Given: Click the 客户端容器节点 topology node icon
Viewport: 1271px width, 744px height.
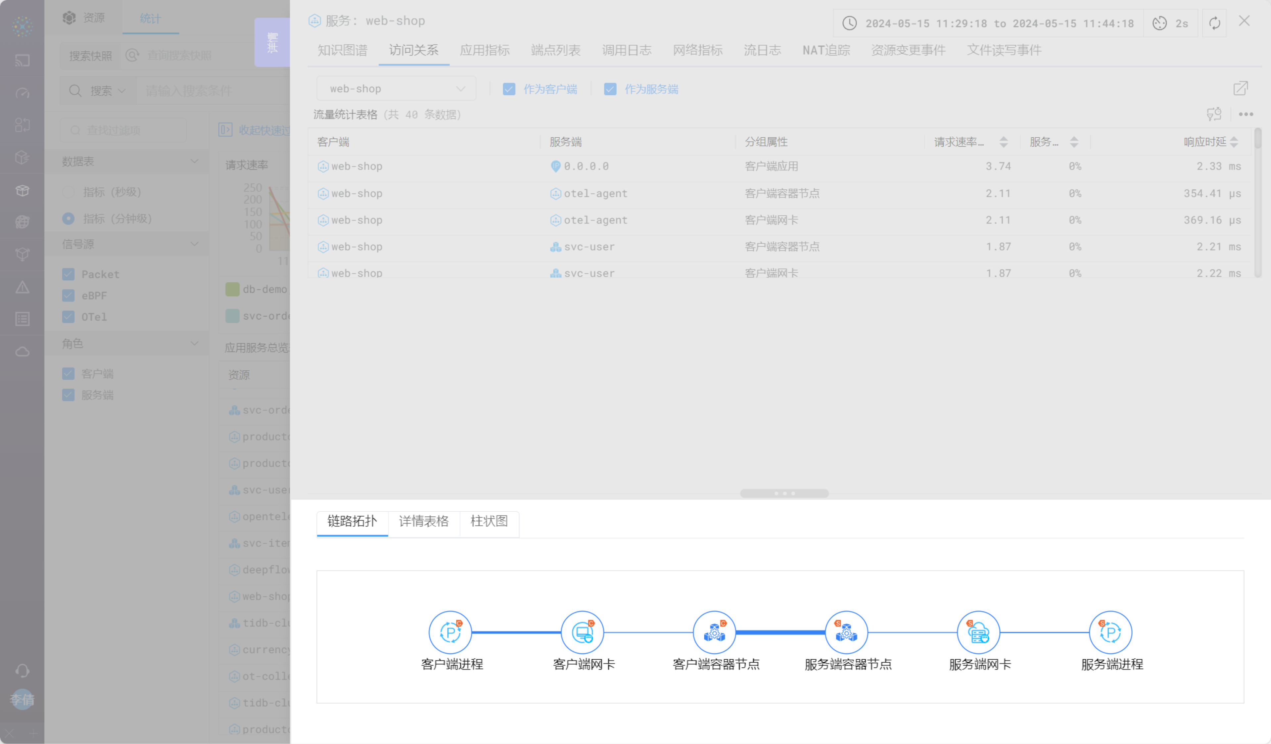Looking at the screenshot, I should point(714,632).
